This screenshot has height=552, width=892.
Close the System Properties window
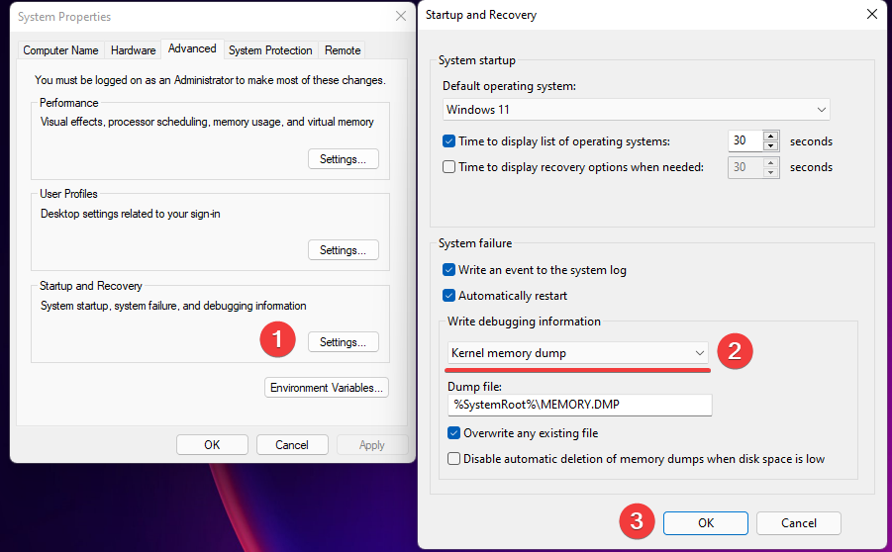click(401, 16)
